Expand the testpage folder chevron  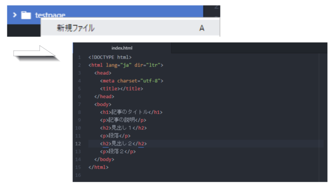click(14, 15)
